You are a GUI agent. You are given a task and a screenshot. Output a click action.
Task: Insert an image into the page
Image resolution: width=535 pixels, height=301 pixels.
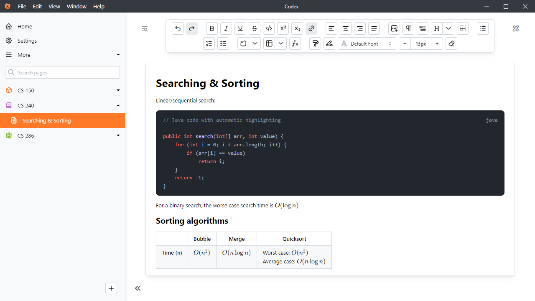pyautogui.click(x=394, y=28)
